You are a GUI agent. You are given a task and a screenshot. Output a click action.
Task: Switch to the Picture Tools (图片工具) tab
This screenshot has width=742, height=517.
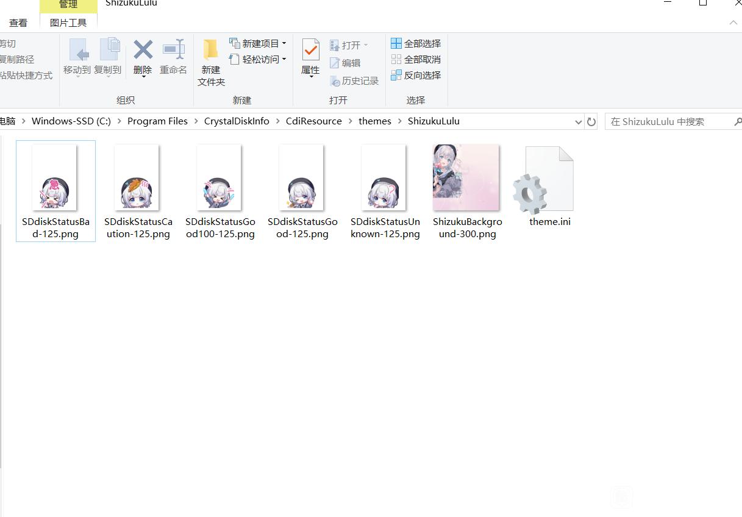click(68, 23)
